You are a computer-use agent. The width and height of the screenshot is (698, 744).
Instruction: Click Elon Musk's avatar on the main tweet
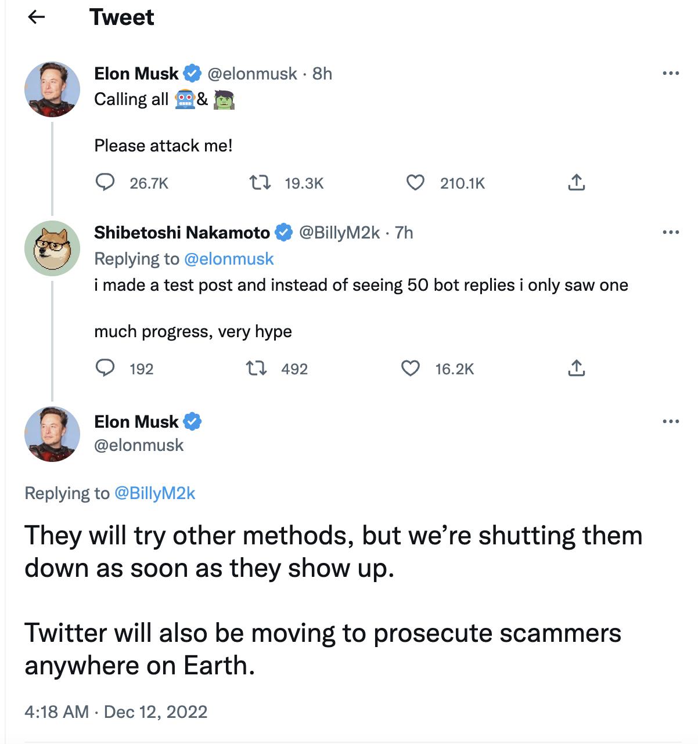[52, 434]
